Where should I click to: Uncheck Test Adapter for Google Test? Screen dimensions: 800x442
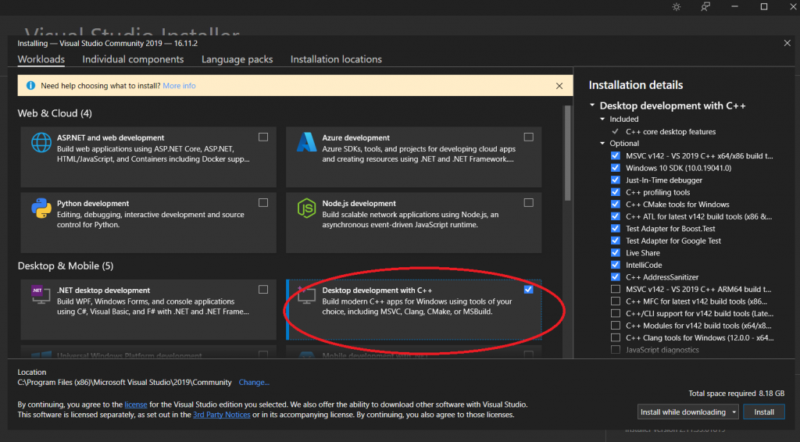[x=616, y=241]
